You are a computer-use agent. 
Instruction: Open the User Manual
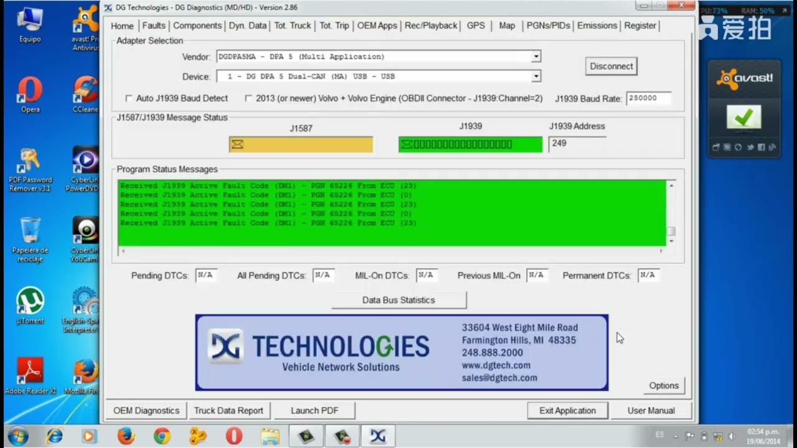[651, 411]
